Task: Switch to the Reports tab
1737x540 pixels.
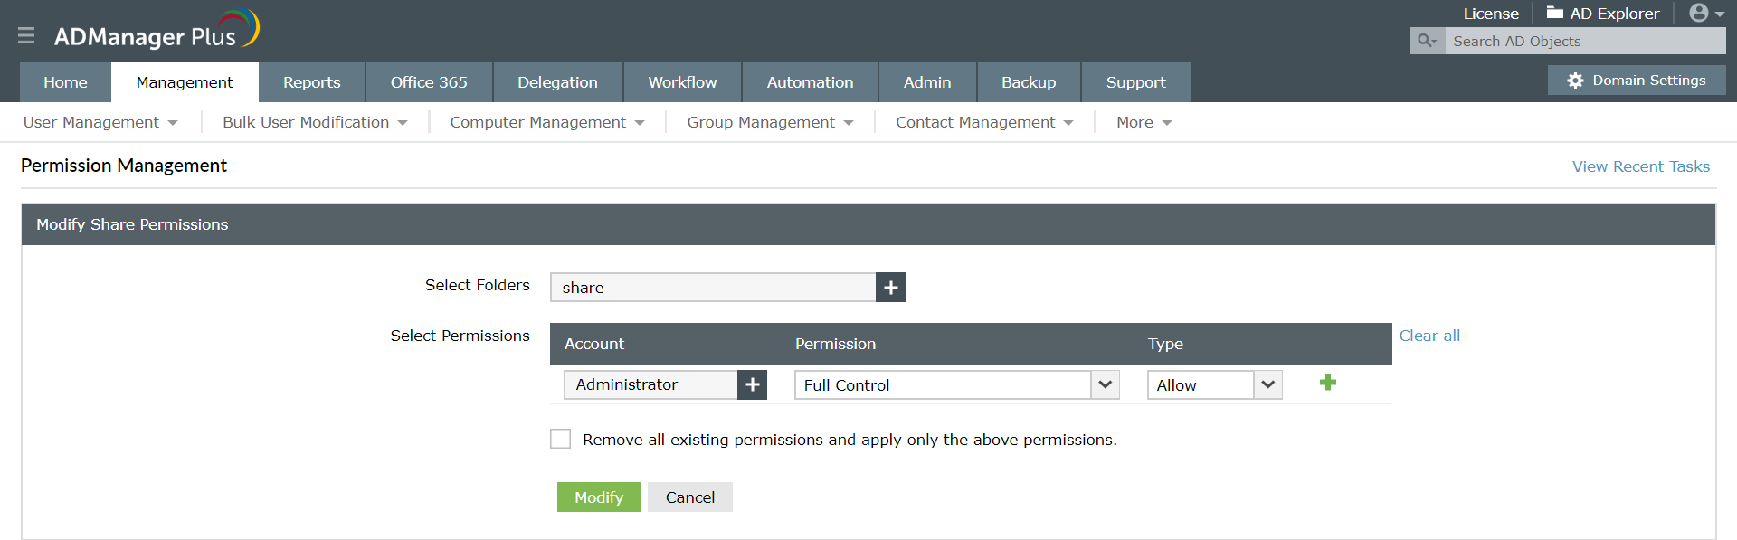Action: point(311,82)
